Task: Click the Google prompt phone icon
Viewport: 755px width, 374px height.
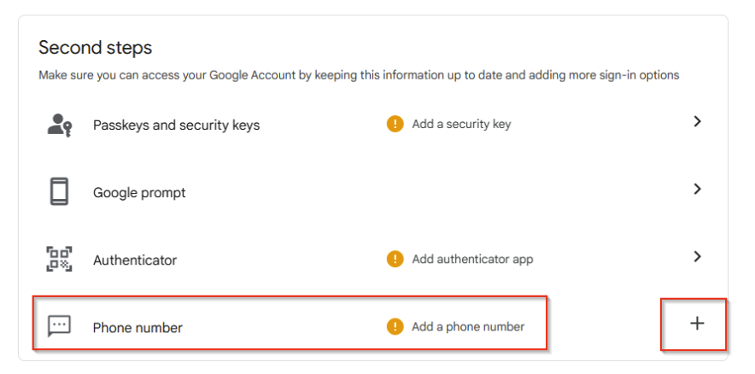Action: (59, 191)
